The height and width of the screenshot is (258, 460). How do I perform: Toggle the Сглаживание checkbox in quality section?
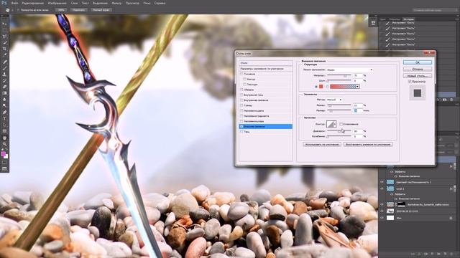tap(341, 124)
